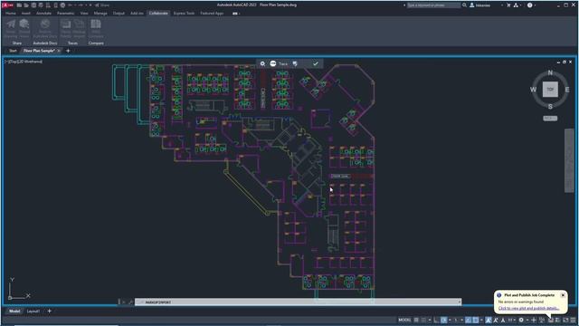Open status bar customization menu icon
This screenshot has height=326, width=579.
(x=573, y=320)
